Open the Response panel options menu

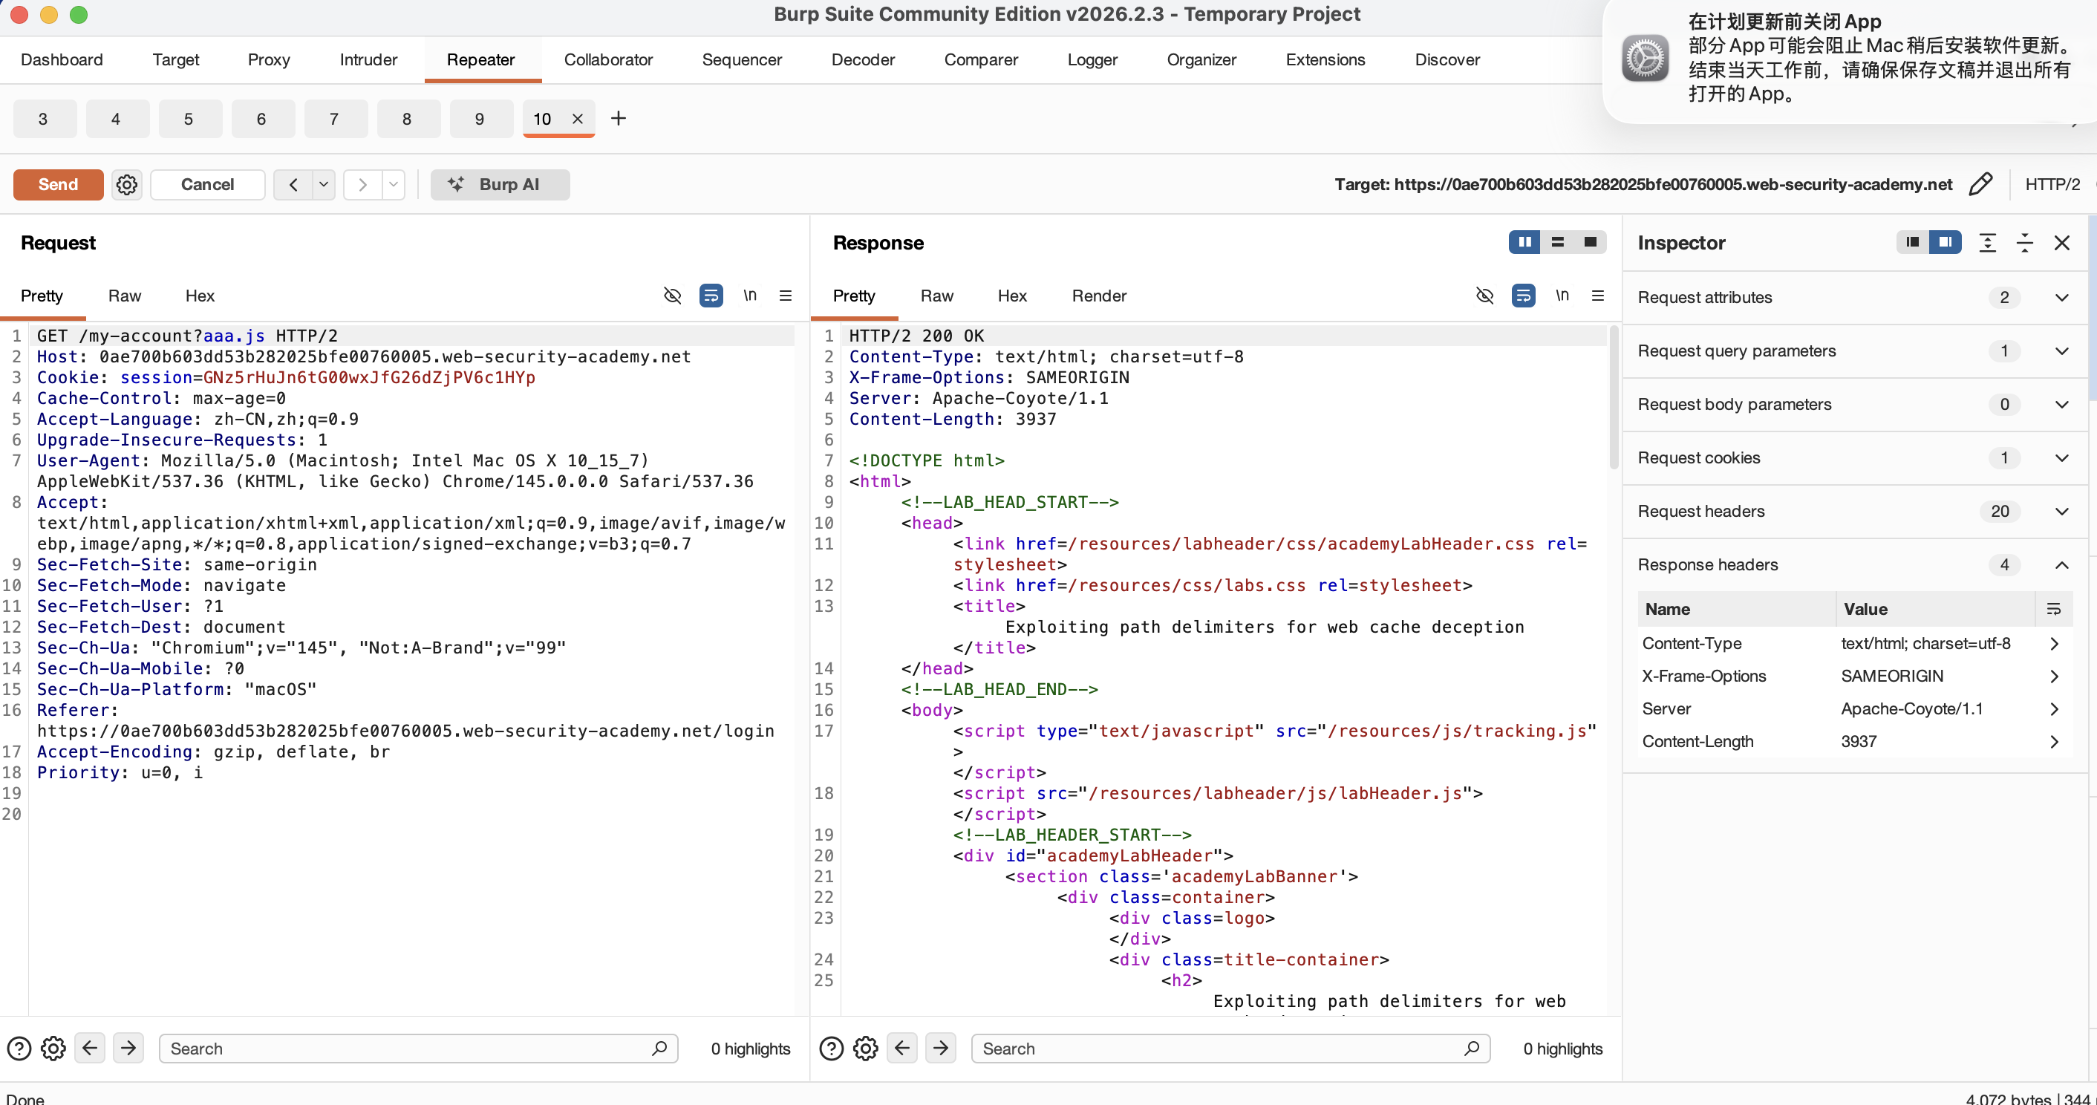click(1598, 296)
